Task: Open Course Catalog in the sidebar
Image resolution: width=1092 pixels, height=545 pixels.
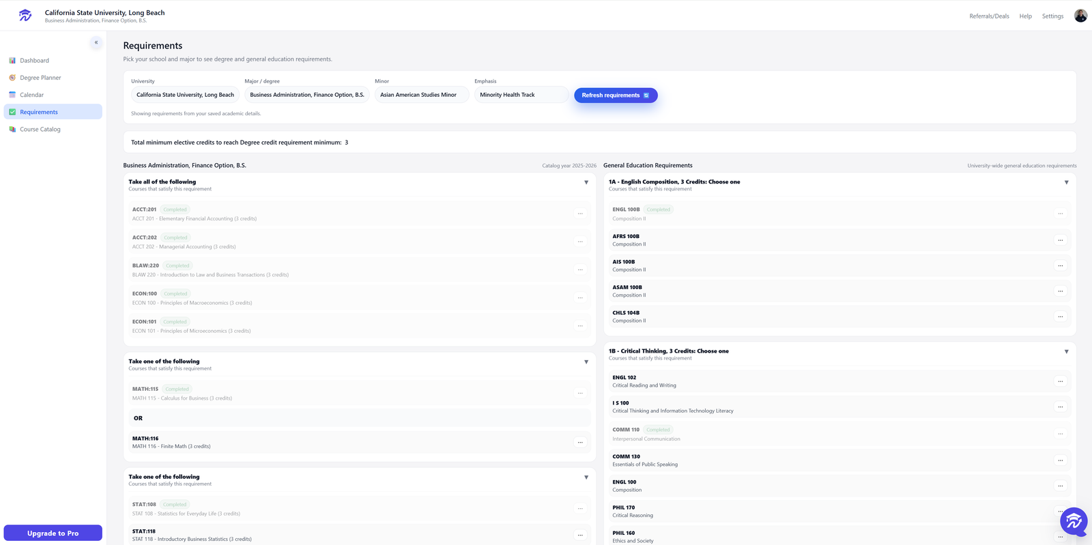Action: click(53, 129)
